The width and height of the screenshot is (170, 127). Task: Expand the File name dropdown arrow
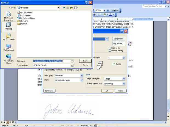coord(72,61)
